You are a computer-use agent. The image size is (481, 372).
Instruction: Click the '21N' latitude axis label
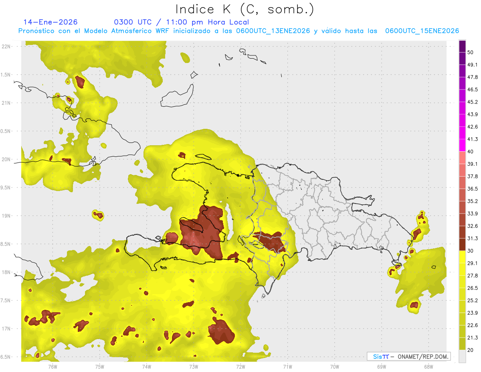point(6,103)
